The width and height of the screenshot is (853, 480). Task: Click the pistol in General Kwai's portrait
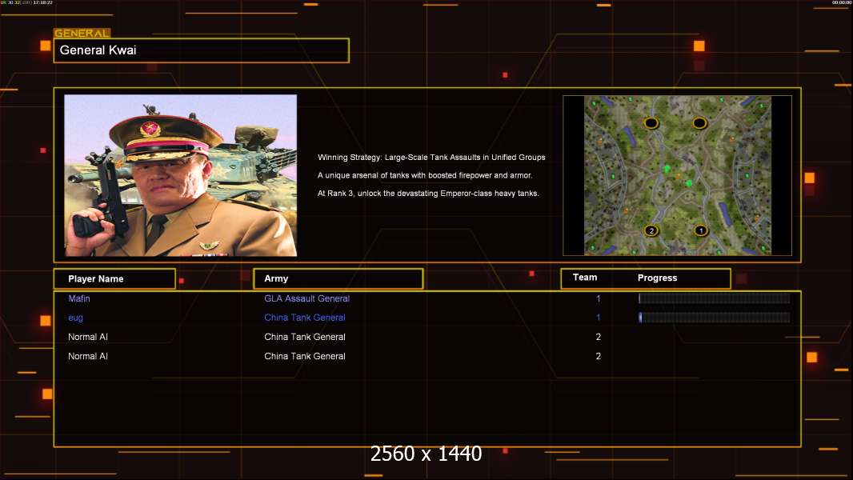104,200
